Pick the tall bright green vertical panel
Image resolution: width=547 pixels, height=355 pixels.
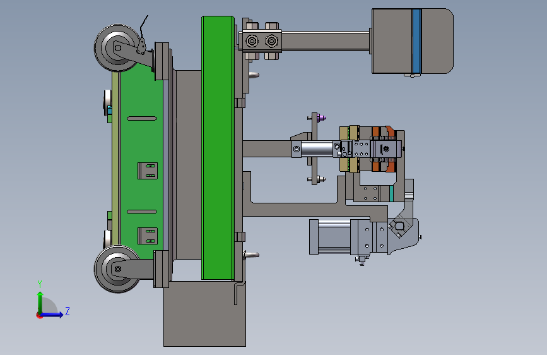[217, 148]
